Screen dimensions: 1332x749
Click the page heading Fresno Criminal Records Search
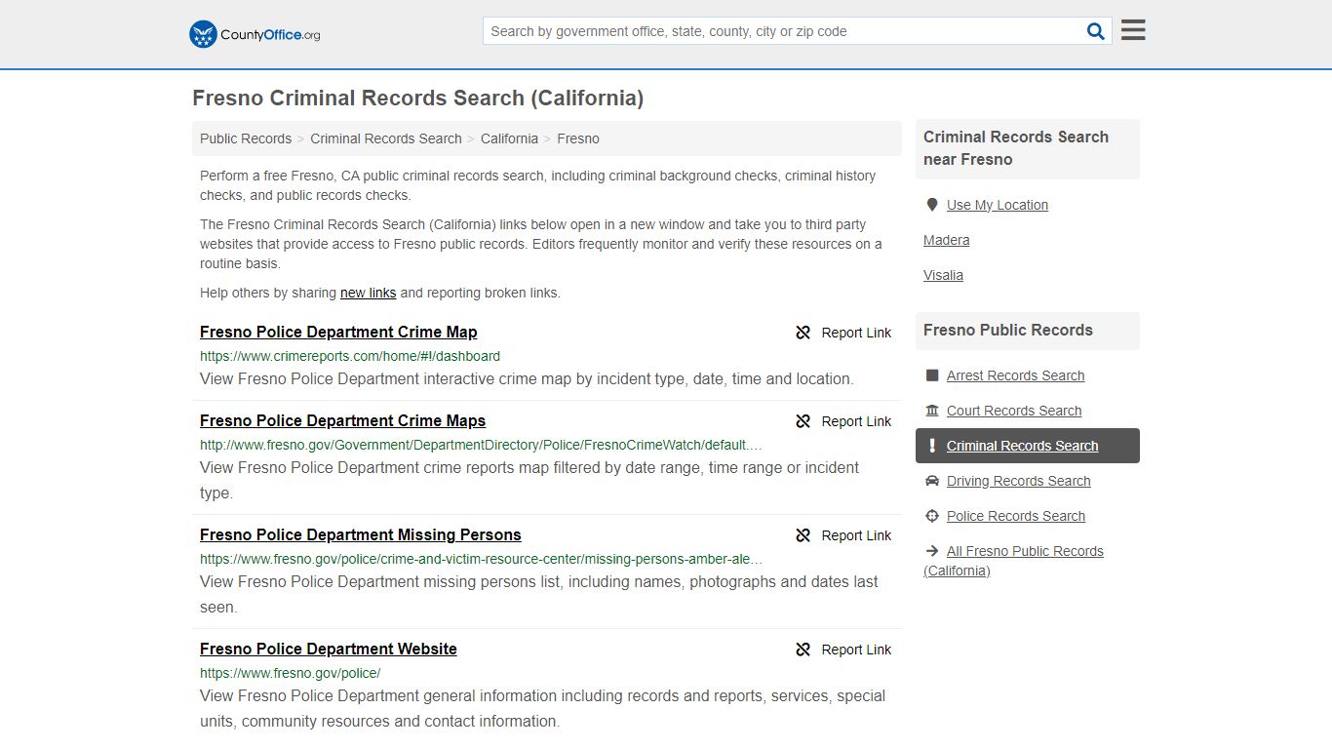coord(417,99)
